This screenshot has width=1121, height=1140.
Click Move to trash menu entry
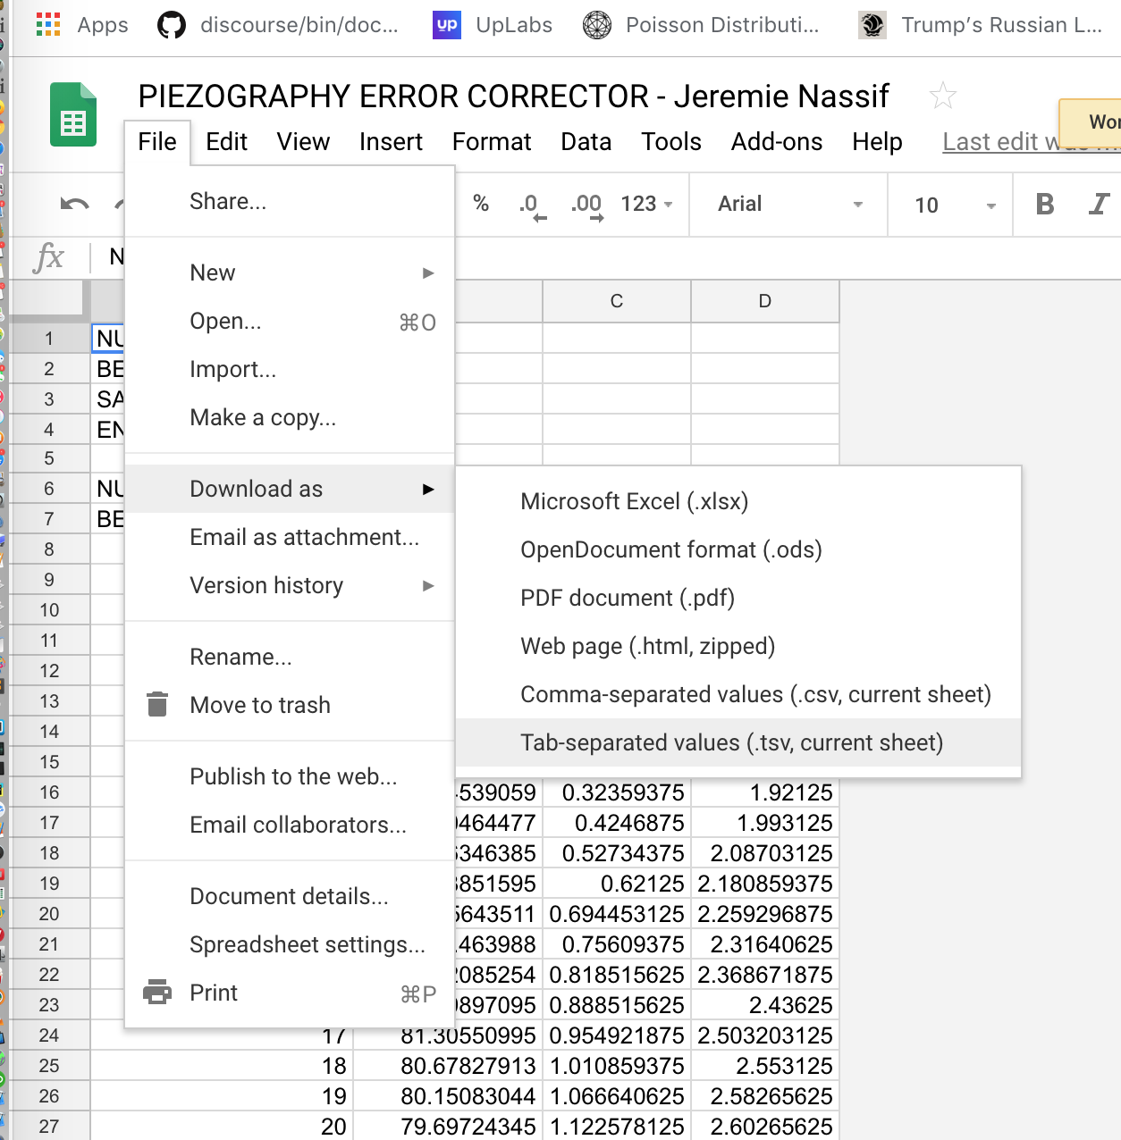(x=260, y=705)
